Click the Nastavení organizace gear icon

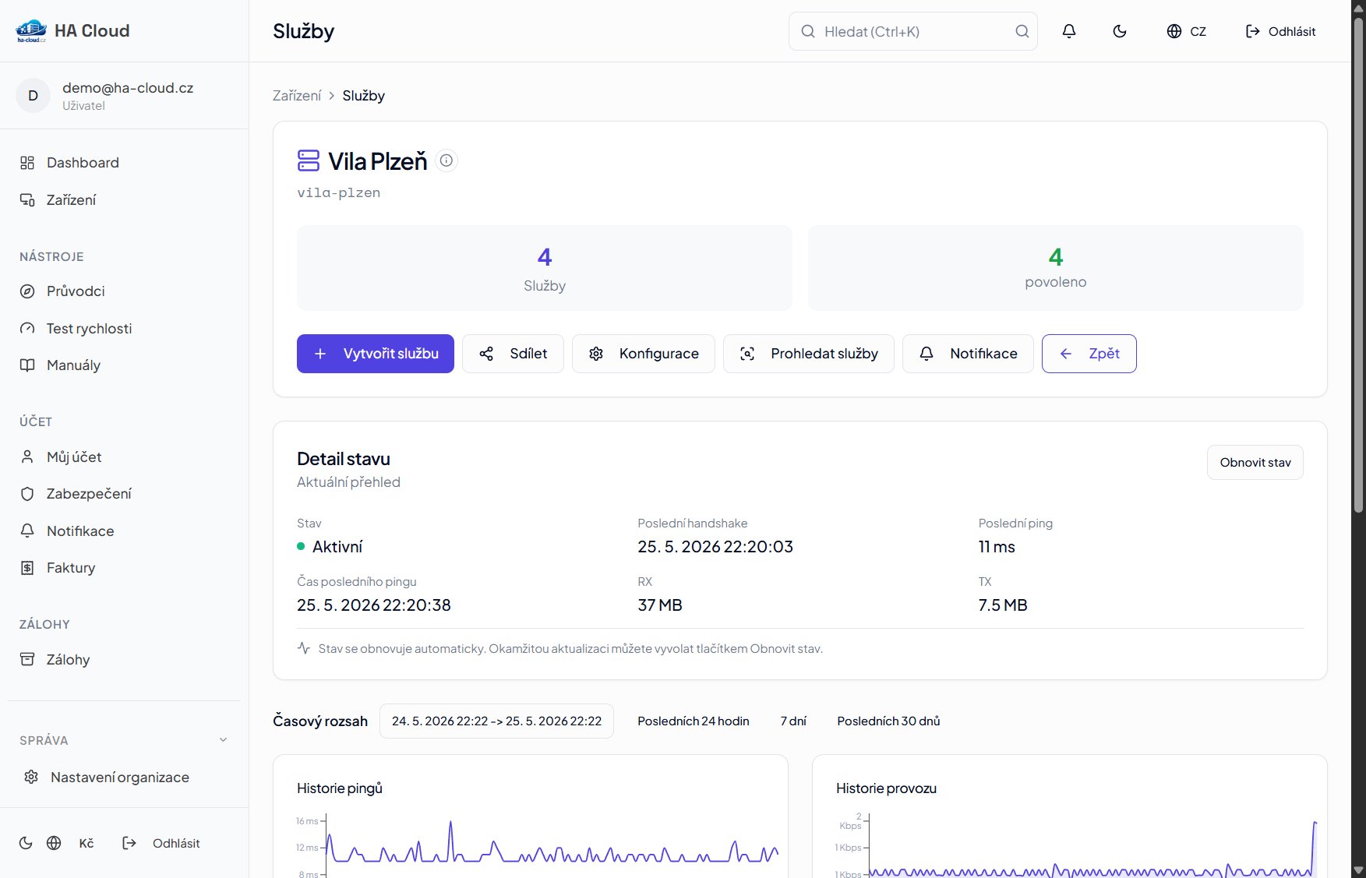click(31, 777)
